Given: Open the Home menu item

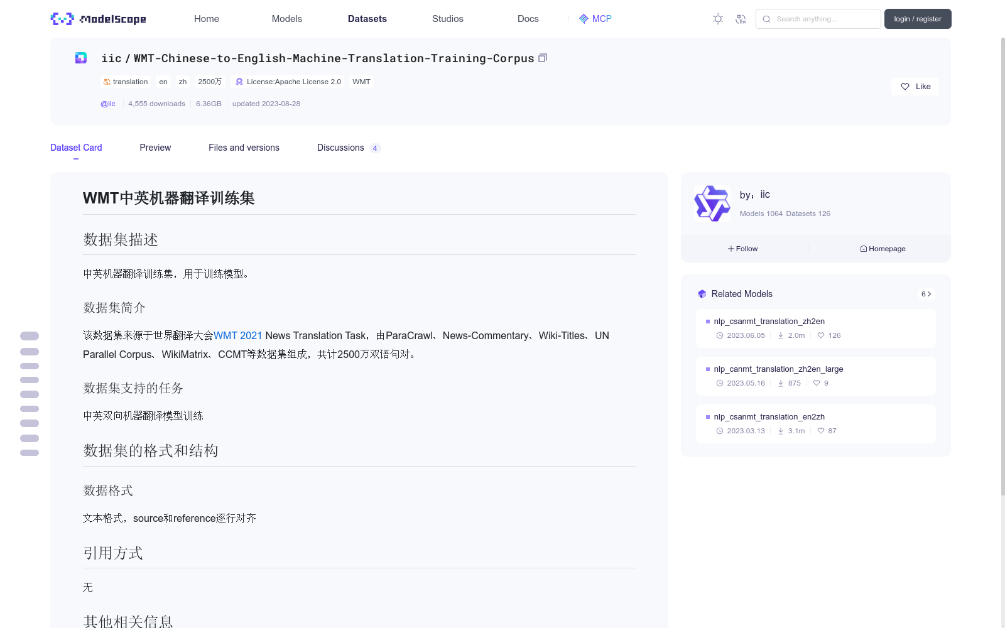Looking at the screenshot, I should pyautogui.click(x=207, y=19).
